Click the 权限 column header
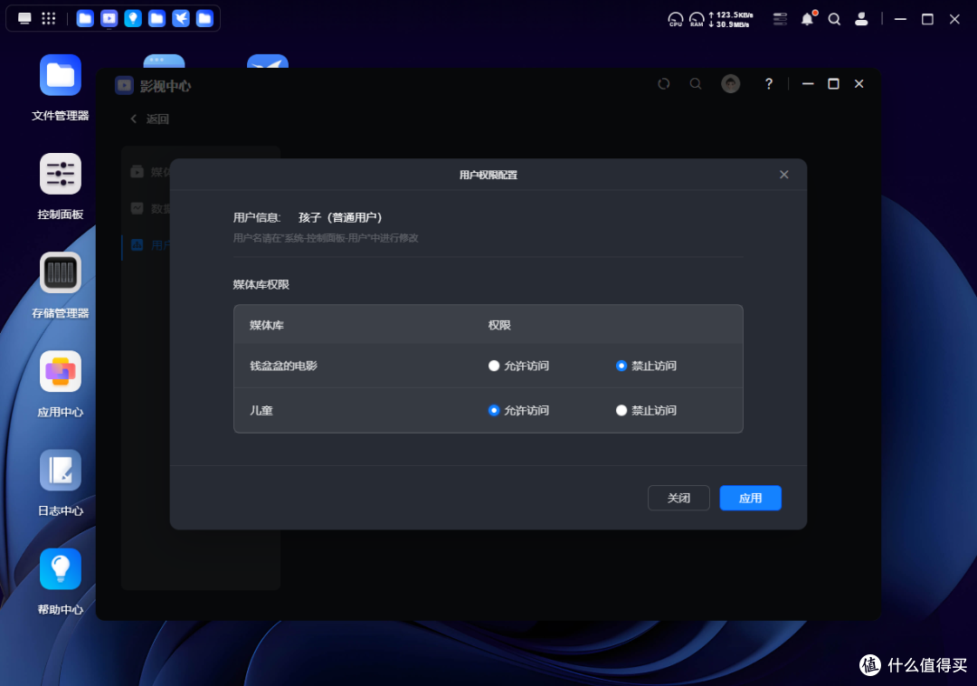Viewport: 977px width, 686px height. click(499, 325)
